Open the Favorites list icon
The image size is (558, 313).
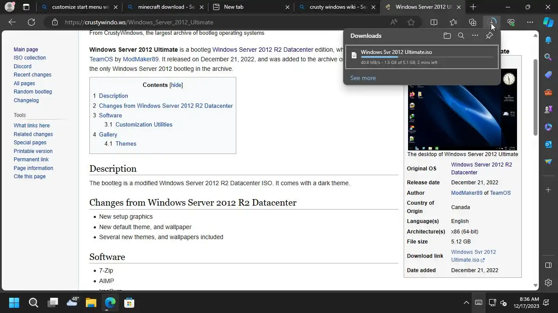click(x=453, y=22)
